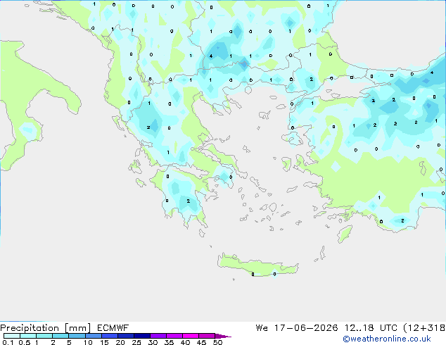Click the "20" legend scale label
The height and width of the screenshot is (345, 446).
pyautogui.click(x=120, y=342)
